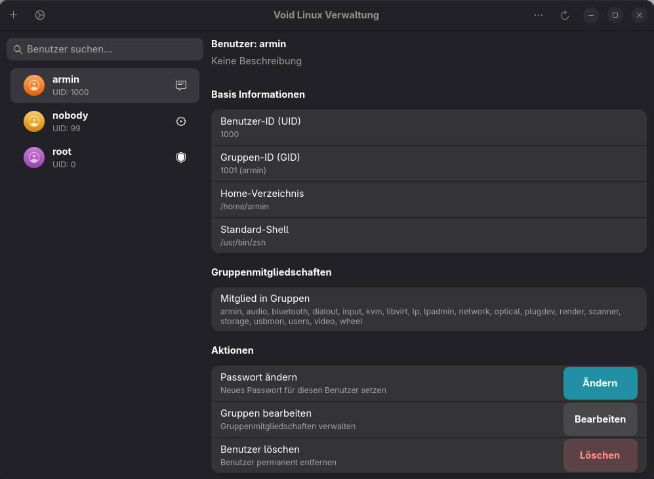Click the Mitglied in Gruppen row
The height and width of the screenshot is (479, 654).
point(428,309)
